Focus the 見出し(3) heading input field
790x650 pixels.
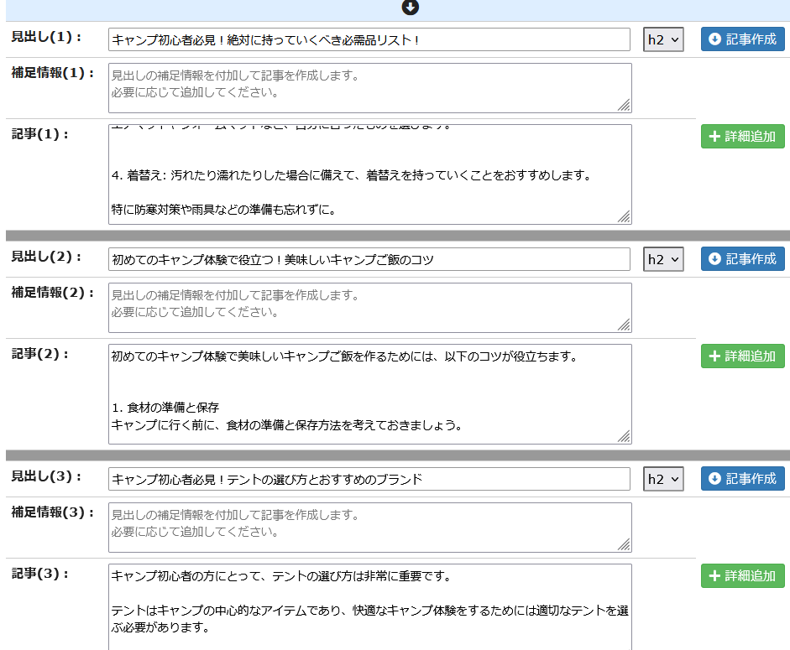pyautogui.click(x=369, y=479)
